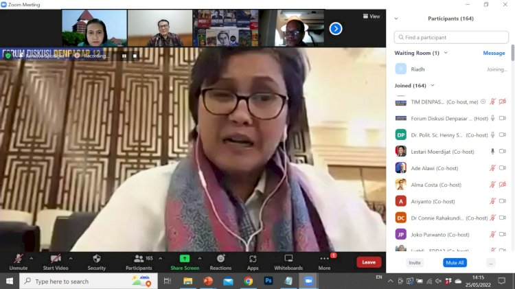Image resolution: width=515 pixels, height=289 pixels.
Task: Toggle Ade Alawi's muted microphone icon
Action: click(492, 167)
